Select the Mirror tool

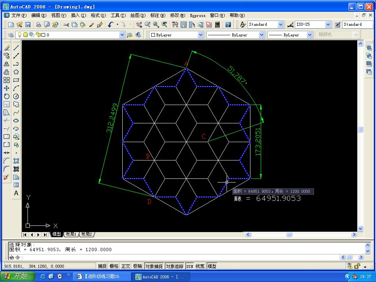point(7,64)
